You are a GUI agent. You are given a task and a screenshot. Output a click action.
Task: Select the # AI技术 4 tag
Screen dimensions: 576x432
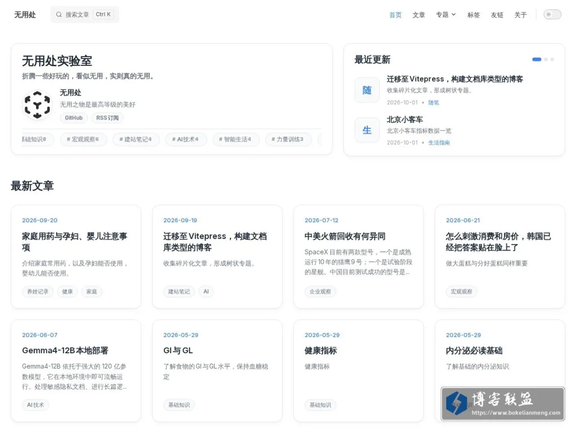point(186,139)
